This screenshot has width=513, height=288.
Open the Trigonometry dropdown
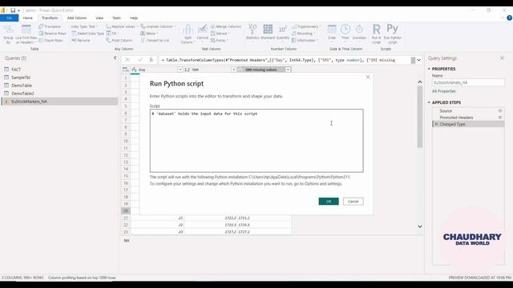[x=306, y=26]
